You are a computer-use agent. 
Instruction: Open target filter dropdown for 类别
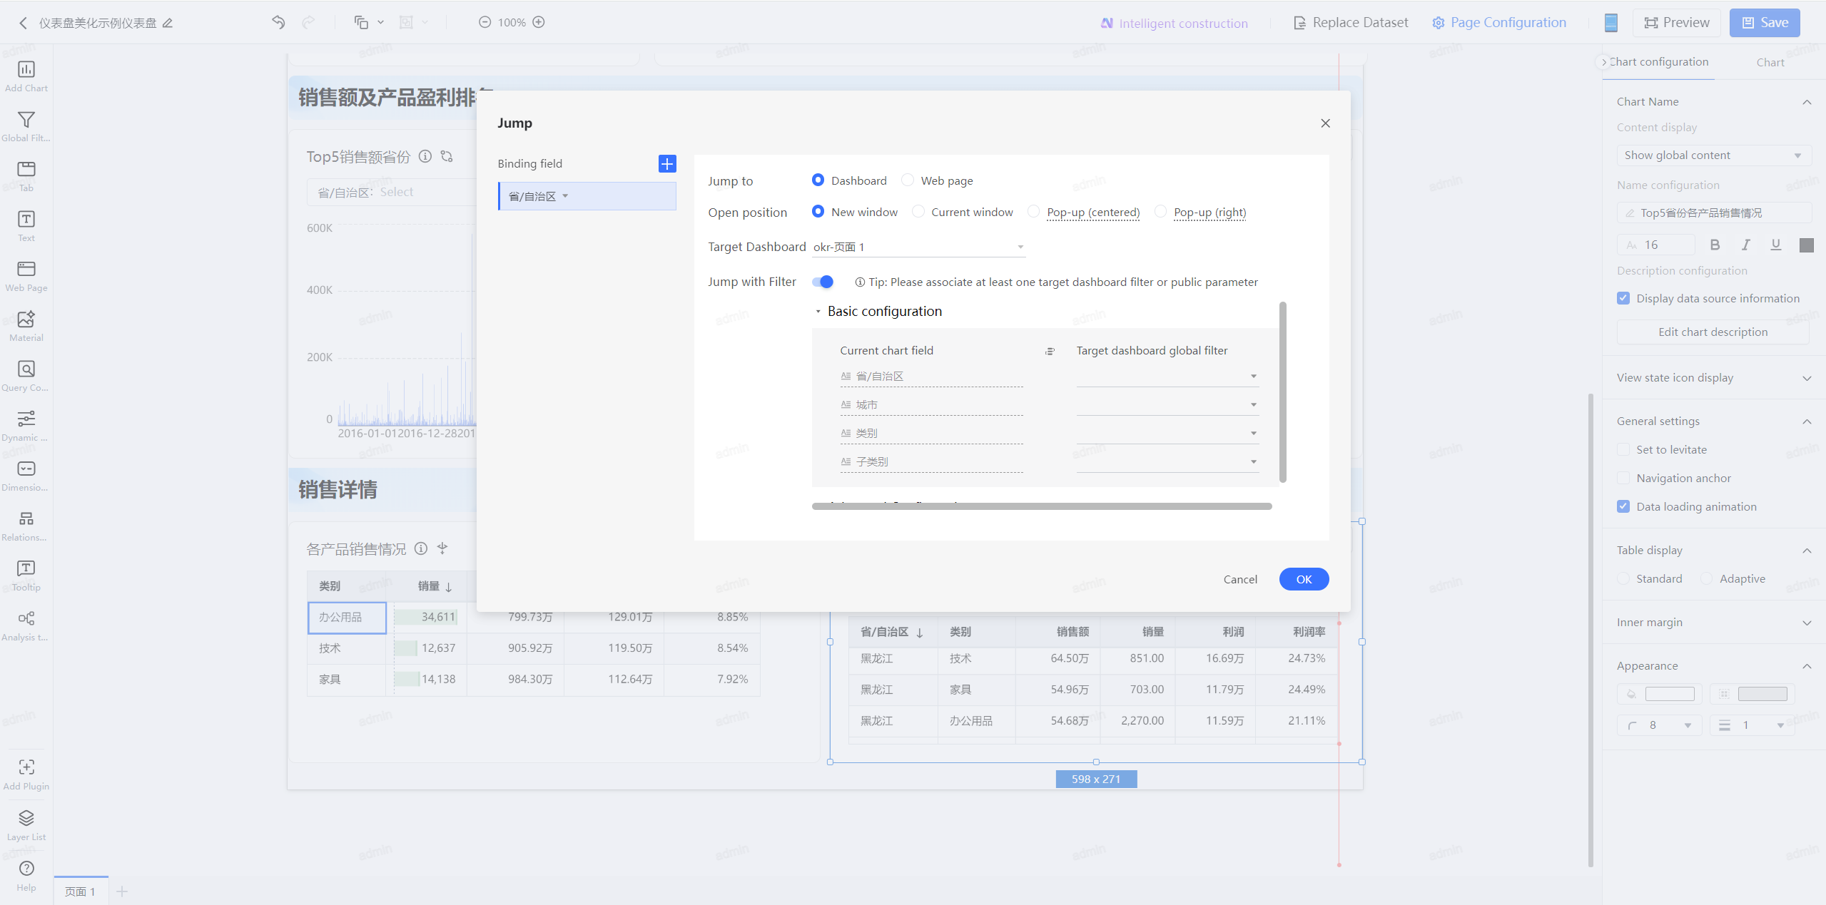(1167, 434)
